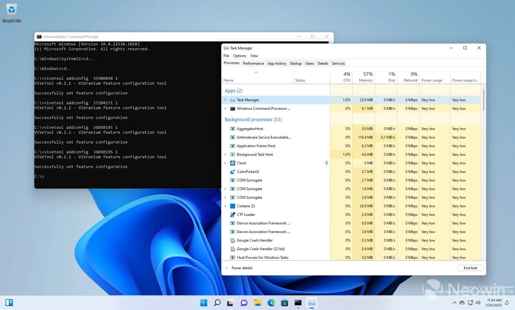Switch to Command Prompt via its taskbar icon
This screenshot has width=515, height=310.
[x=298, y=303]
